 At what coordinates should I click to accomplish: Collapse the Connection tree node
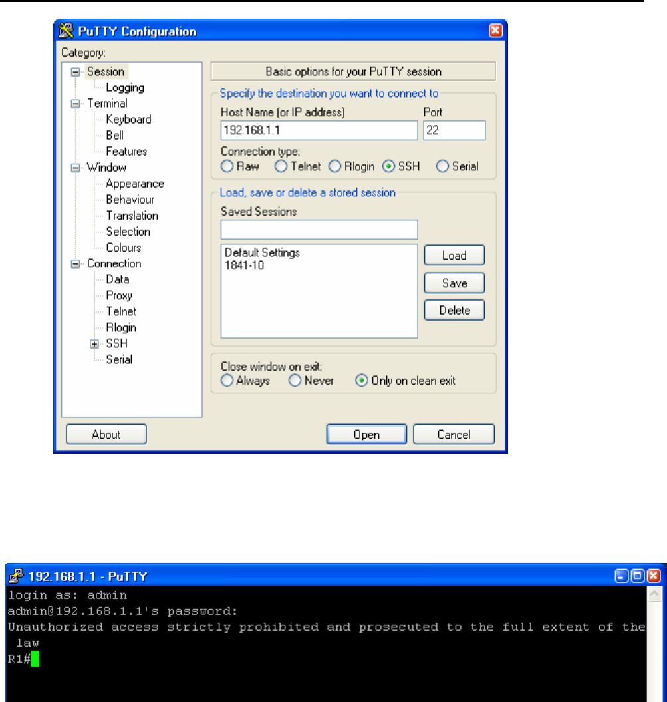click(x=76, y=264)
